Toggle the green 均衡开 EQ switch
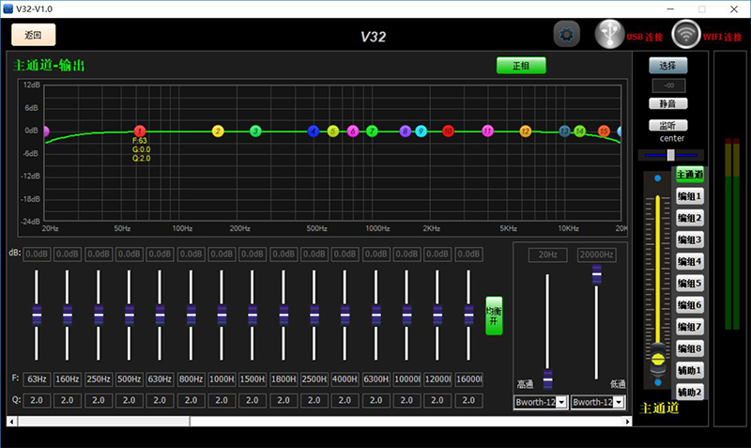The height and width of the screenshot is (448, 751). (494, 315)
